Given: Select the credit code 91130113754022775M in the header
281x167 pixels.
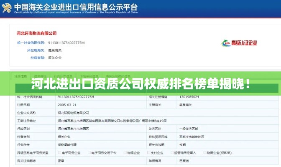Looking at the screenshot, I should (x=66, y=43).
